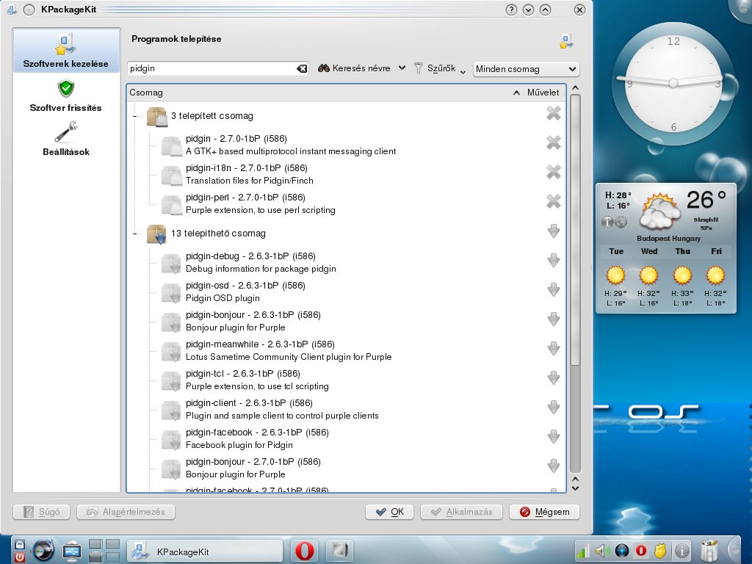752x564 pixels.
Task: Click the red power logout button
Action: (19, 557)
